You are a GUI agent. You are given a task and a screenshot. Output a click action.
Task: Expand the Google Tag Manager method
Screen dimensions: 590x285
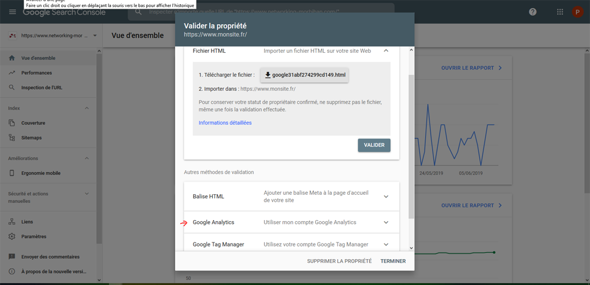pos(385,245)
